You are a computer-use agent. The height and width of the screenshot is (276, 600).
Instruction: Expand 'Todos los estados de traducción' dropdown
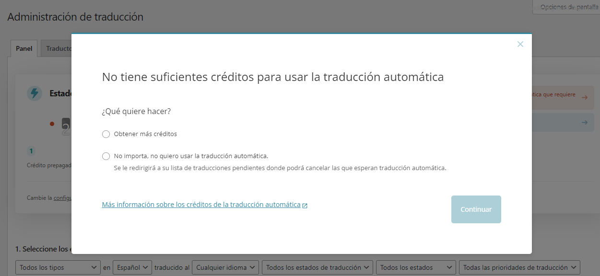click(x=318, y=267)
